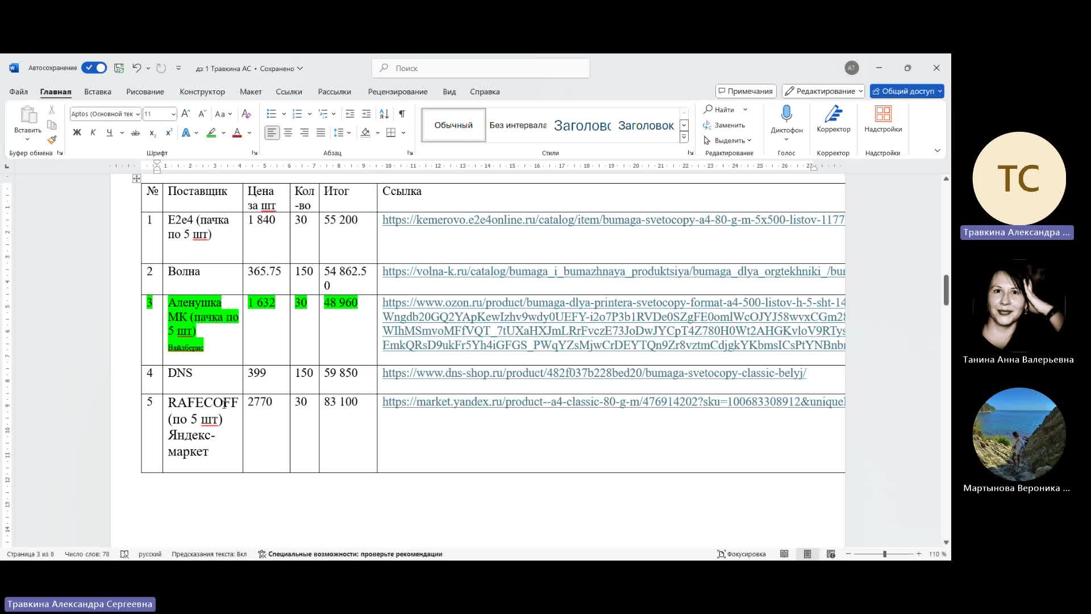
Task: Switch to Конструктор tab
Action: (x=202, y=92)
